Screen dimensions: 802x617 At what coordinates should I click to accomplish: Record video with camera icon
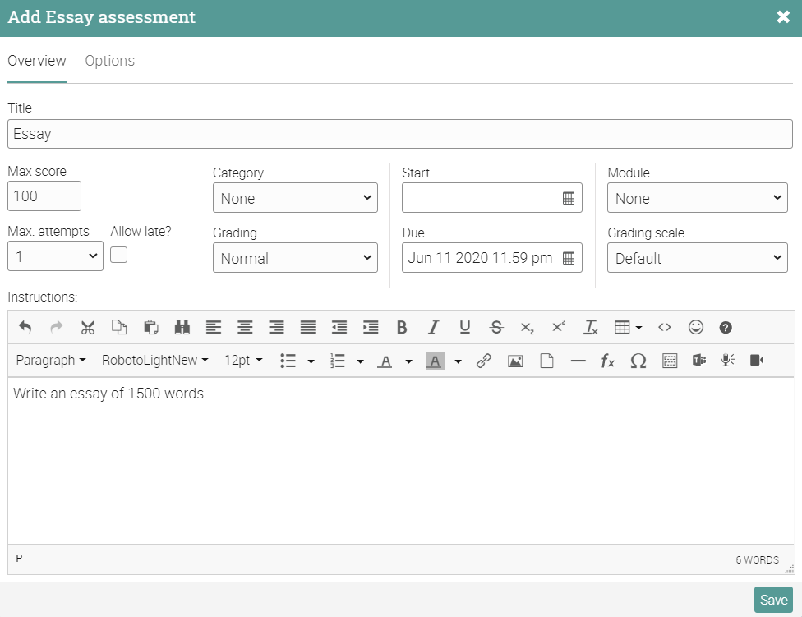[757, 361]
